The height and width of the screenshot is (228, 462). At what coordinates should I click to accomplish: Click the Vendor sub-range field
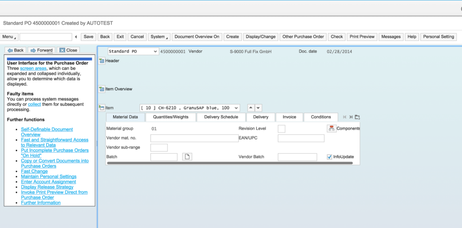pyautogui.click(x=159, y=148)
